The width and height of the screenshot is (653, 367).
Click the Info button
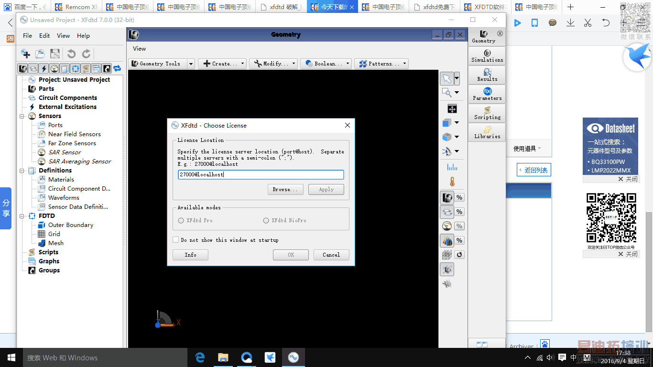(190, 255)
